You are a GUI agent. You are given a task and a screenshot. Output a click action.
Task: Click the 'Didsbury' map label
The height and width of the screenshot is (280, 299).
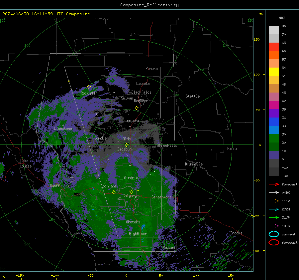(126, 149)
